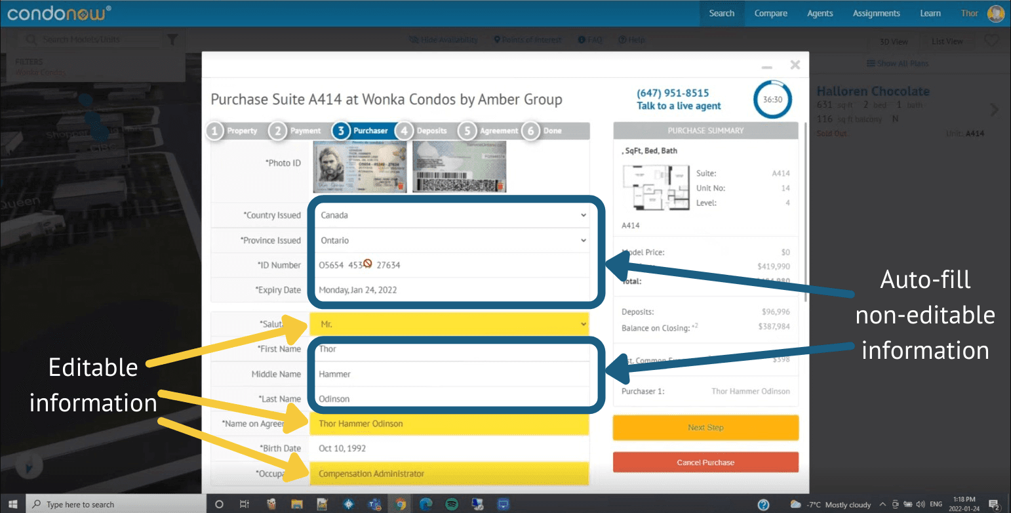Image resolution: width=1011 pixels, height=513 pixels.
Task: Open the Salutation dropdown showing Mr.
Action: [450, 324]
